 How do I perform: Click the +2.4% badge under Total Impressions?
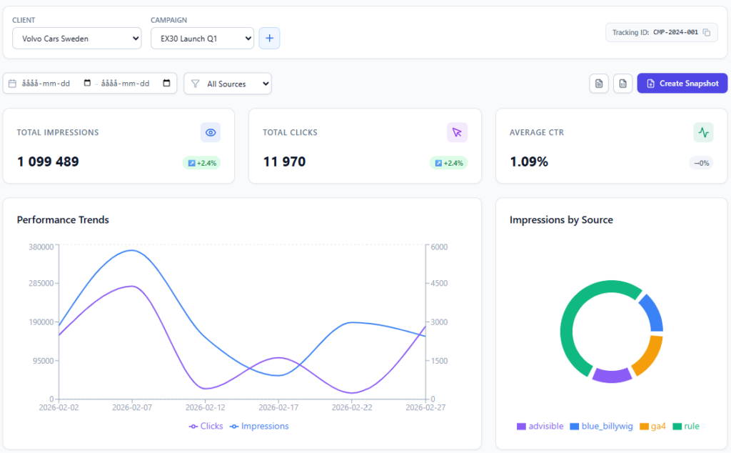[x=201, y=163]
